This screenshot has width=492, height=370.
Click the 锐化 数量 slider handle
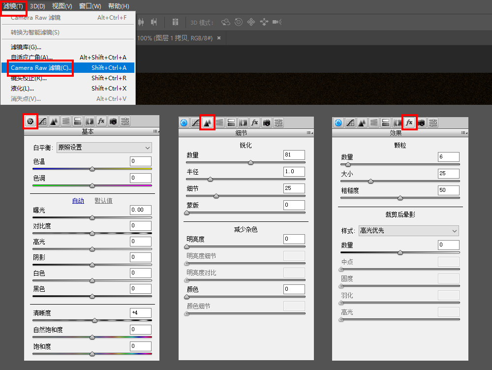click(x=251, y=162)
